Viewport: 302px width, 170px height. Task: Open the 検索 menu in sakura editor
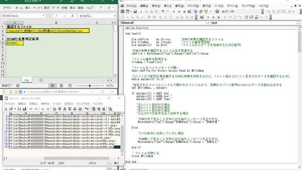point(45,104)
